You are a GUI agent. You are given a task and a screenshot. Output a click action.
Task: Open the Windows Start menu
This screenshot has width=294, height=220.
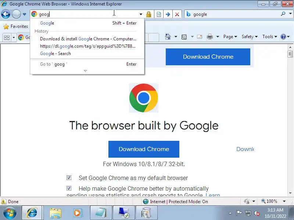[x=10, y=213]
